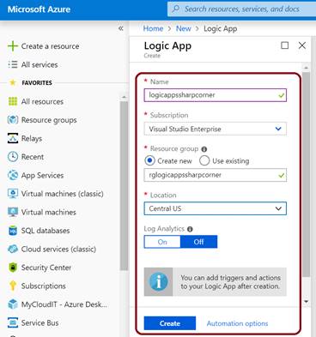Click the App Services globe icon
The height and width of the screenshot is (337, 316).
click(x=13, y=175)
